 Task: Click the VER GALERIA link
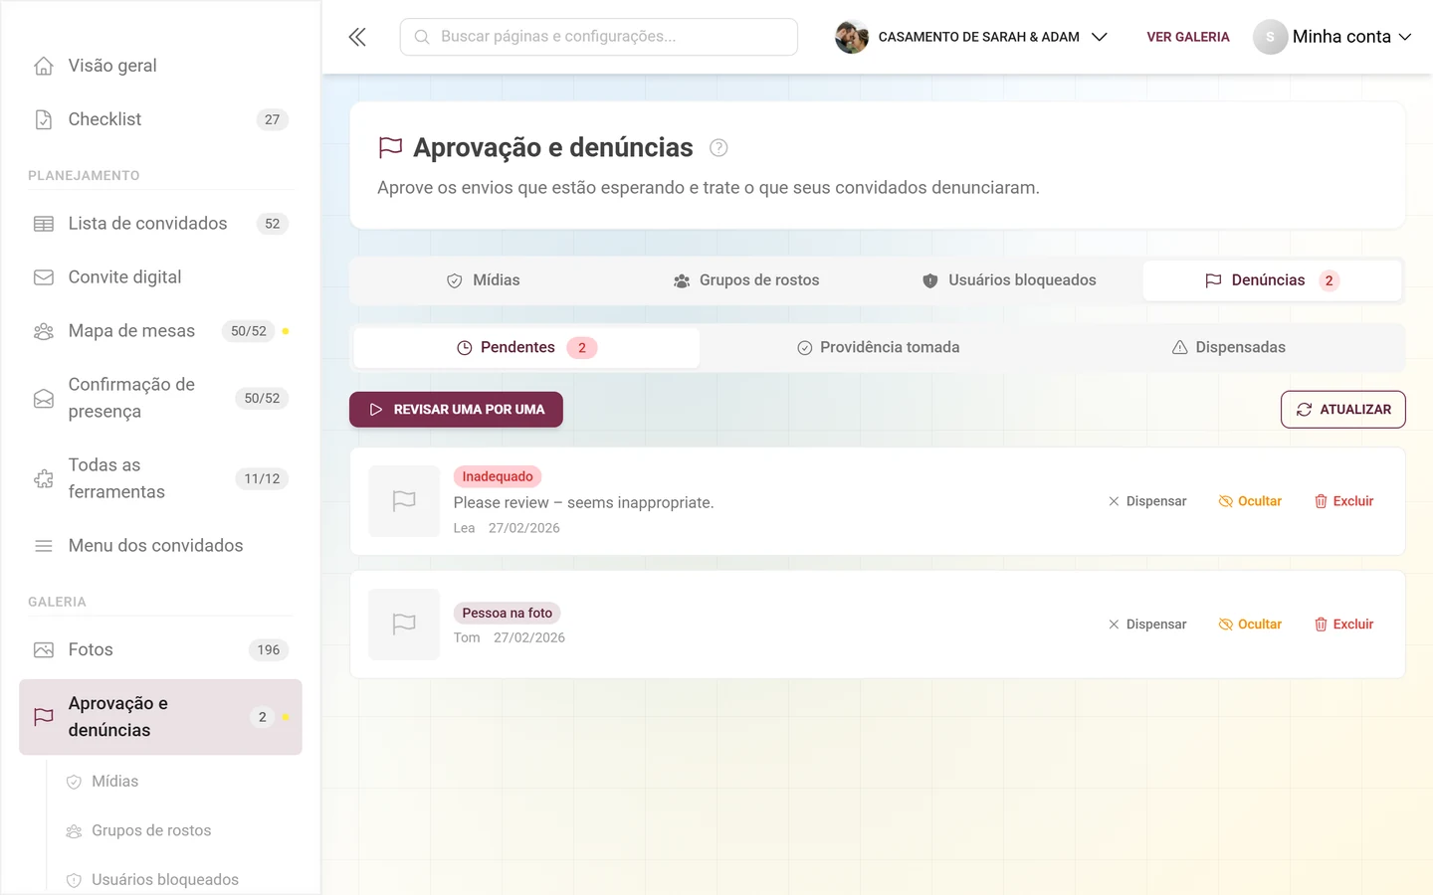[x=1188, y=37]
